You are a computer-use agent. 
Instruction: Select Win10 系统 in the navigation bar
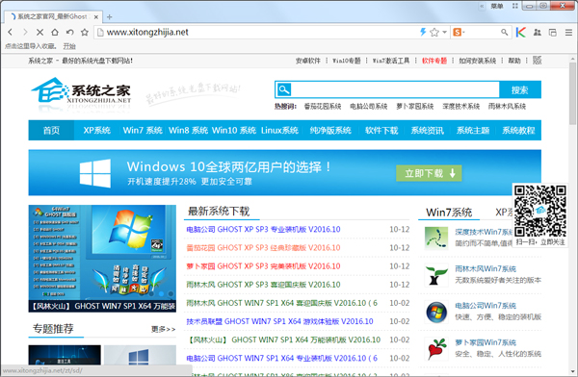point(234,131)
